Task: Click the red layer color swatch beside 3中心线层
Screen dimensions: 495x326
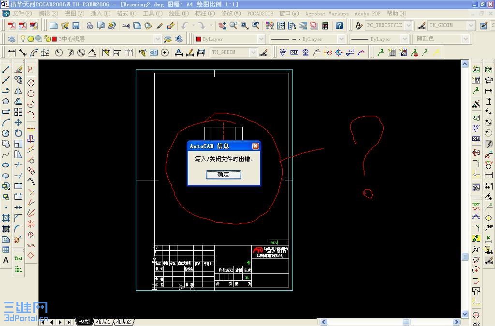Action: [x=54, y=39]
